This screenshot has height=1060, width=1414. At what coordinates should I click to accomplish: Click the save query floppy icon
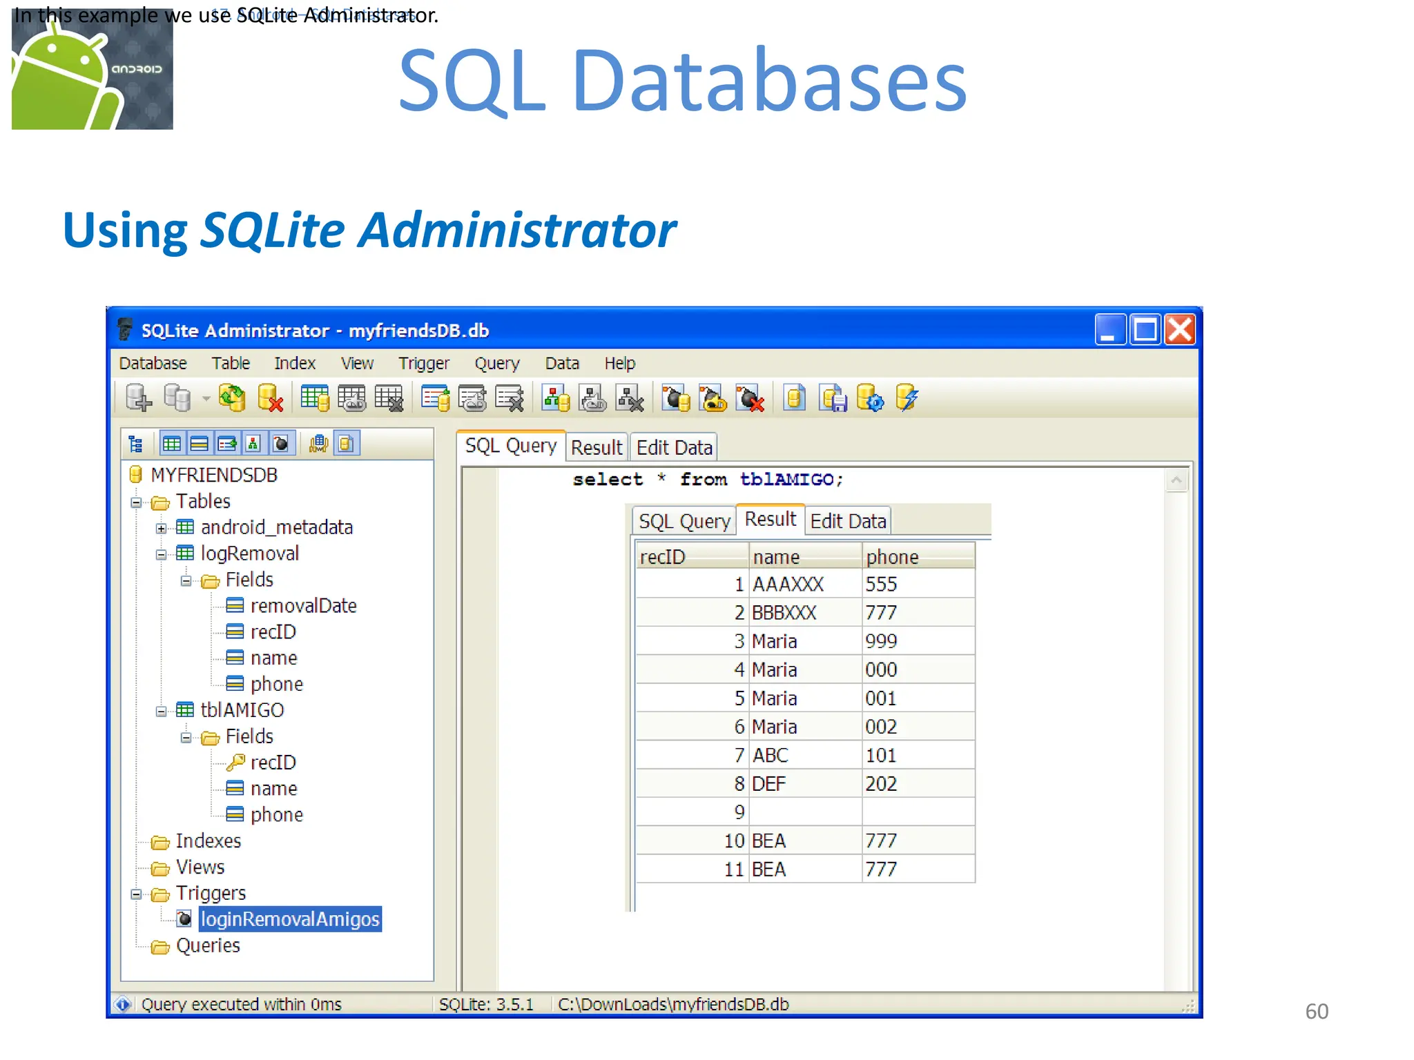(833, 398)
